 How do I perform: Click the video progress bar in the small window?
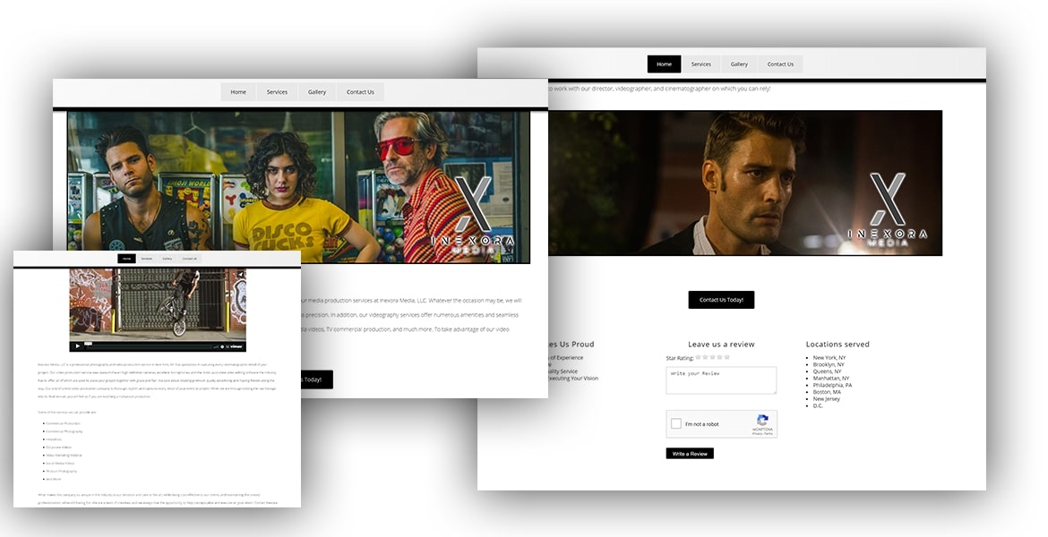click(x=149, y=347)
